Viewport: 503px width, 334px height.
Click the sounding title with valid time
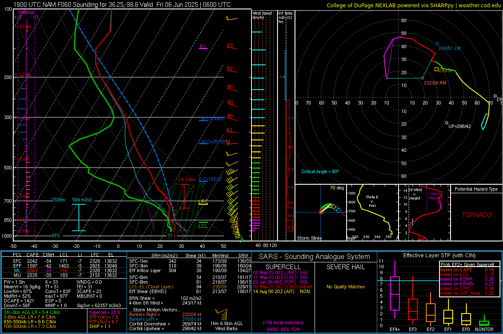pos(122,5)
